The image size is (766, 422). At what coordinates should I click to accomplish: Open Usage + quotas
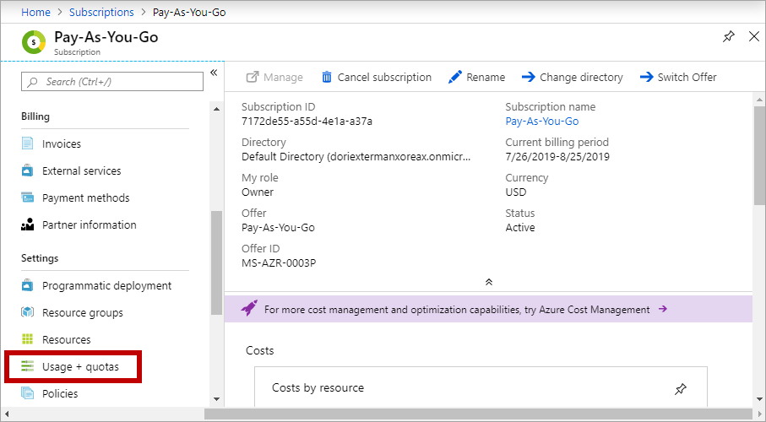click(x=80, y=367)
